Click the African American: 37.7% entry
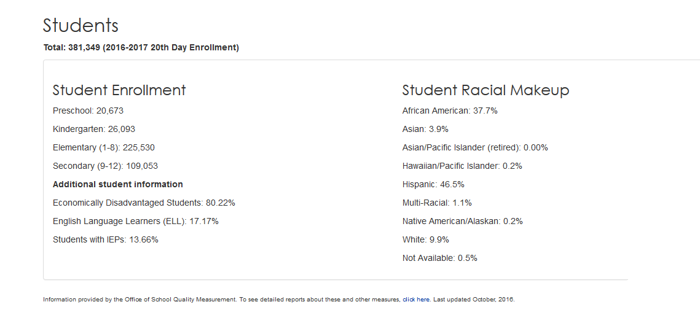The width and height of the screenshot is (700, 326). click(x=450, y=111)
